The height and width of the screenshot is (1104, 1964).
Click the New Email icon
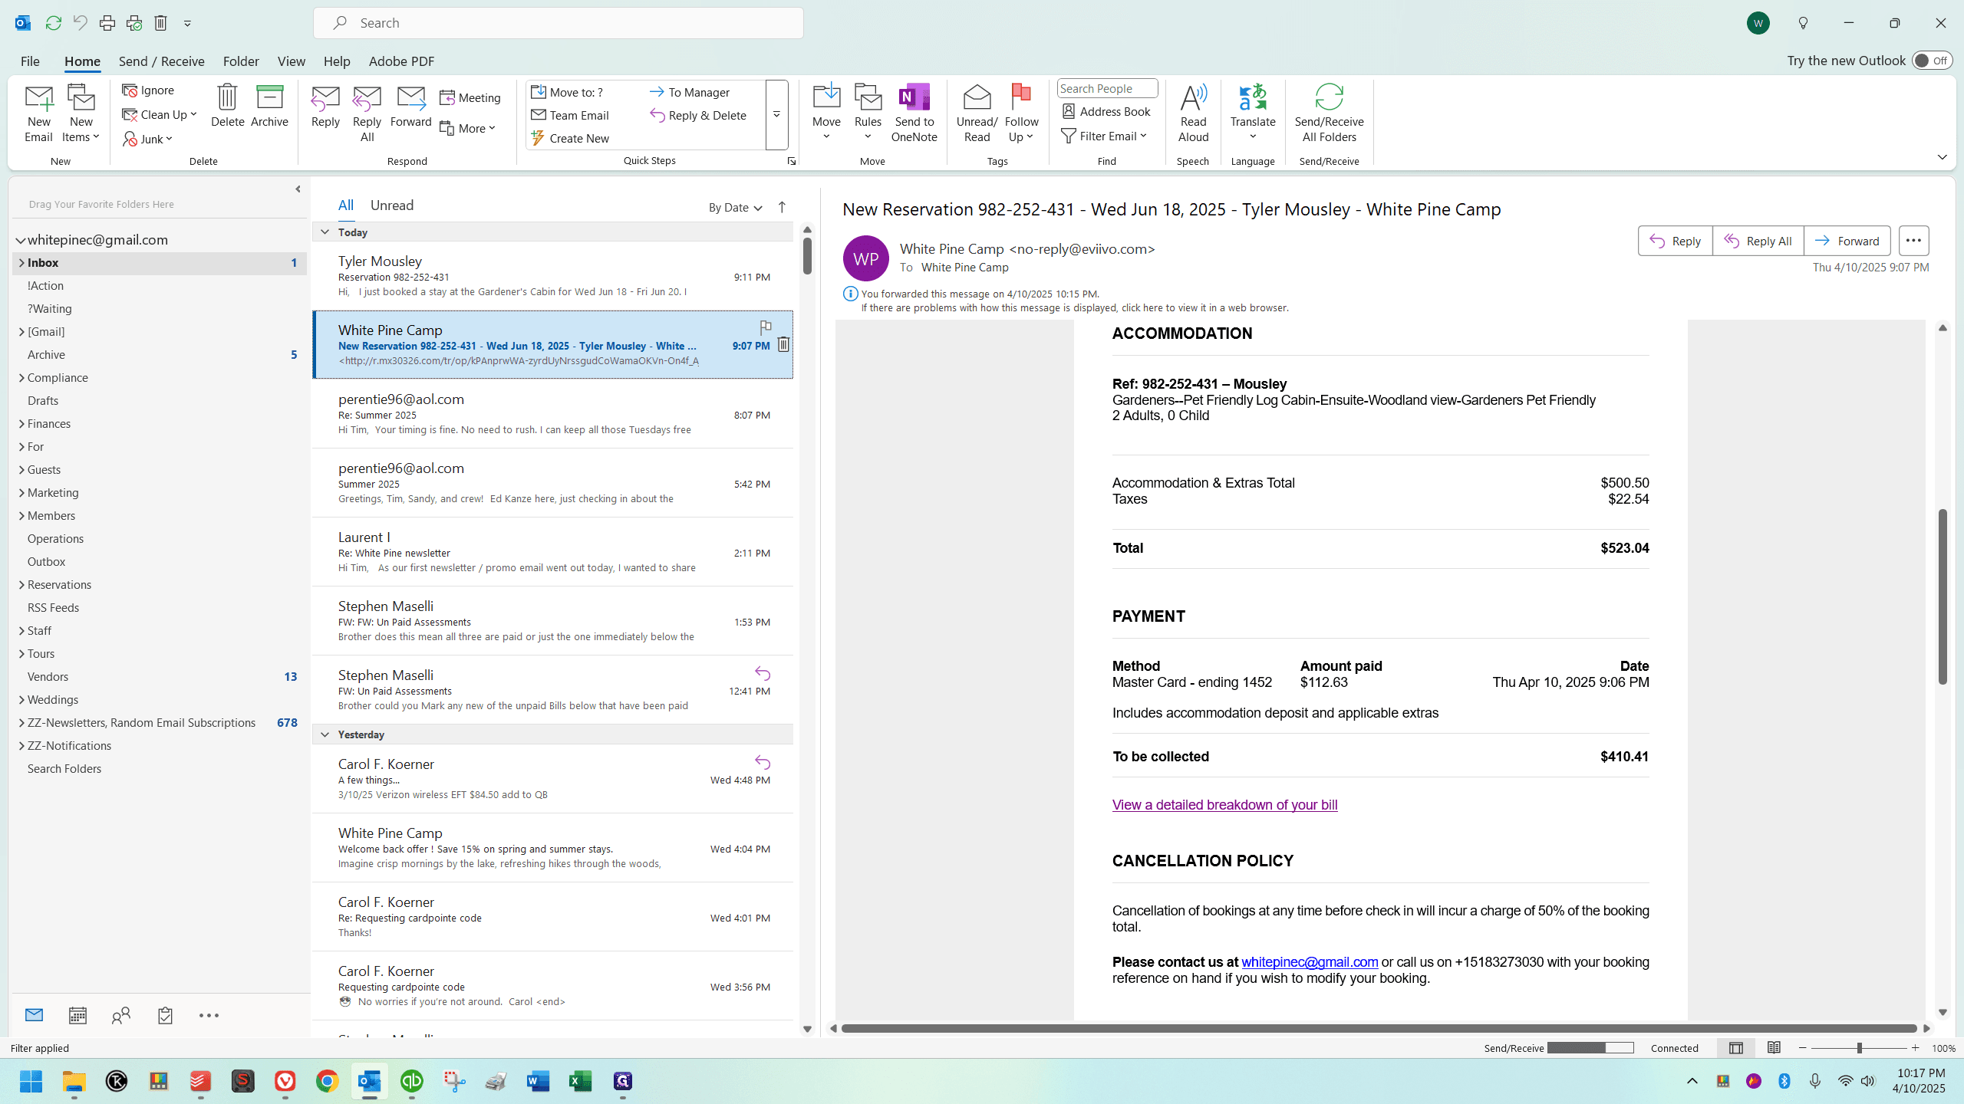(38, 113)
